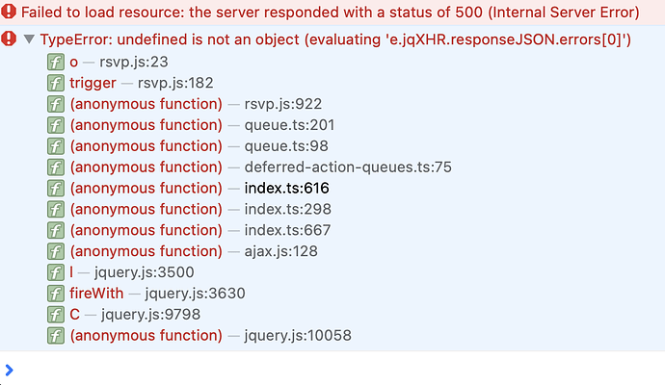Select the Failed to load resource message
Viewport: 665px width, 385px height.
[331, 13]
